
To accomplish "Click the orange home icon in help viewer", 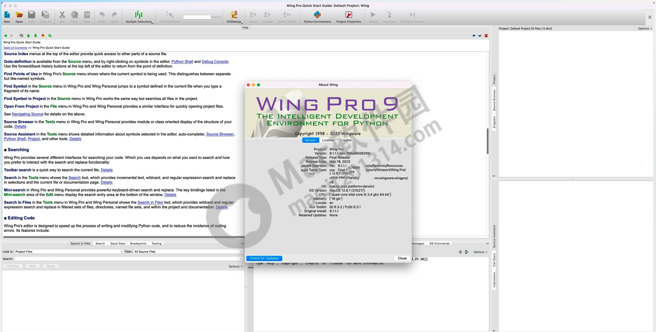I will point(43,36).
